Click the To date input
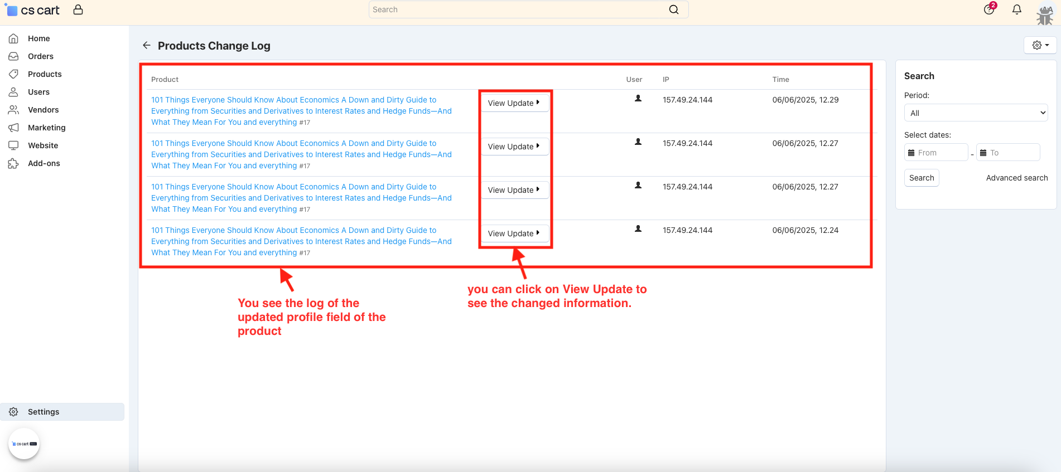This screenshot has width=1061, height=472. click(x=1008, y=153)
